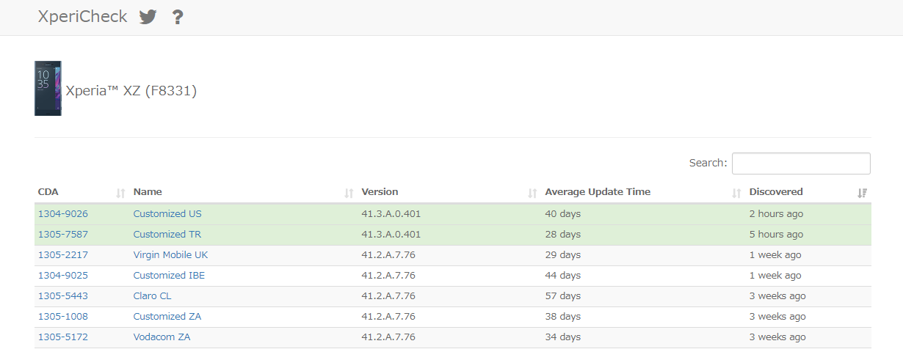Click the sort arrows icon beside Version
This screenshot has width=903, height=349.
[x=532, y=193]
